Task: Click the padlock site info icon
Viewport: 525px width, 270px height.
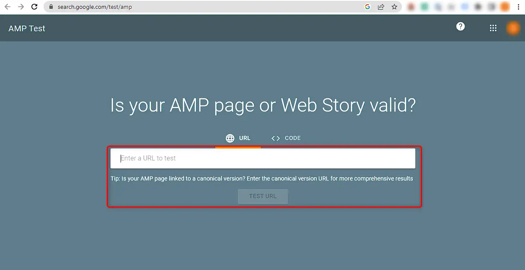Action: click(51, 7)
